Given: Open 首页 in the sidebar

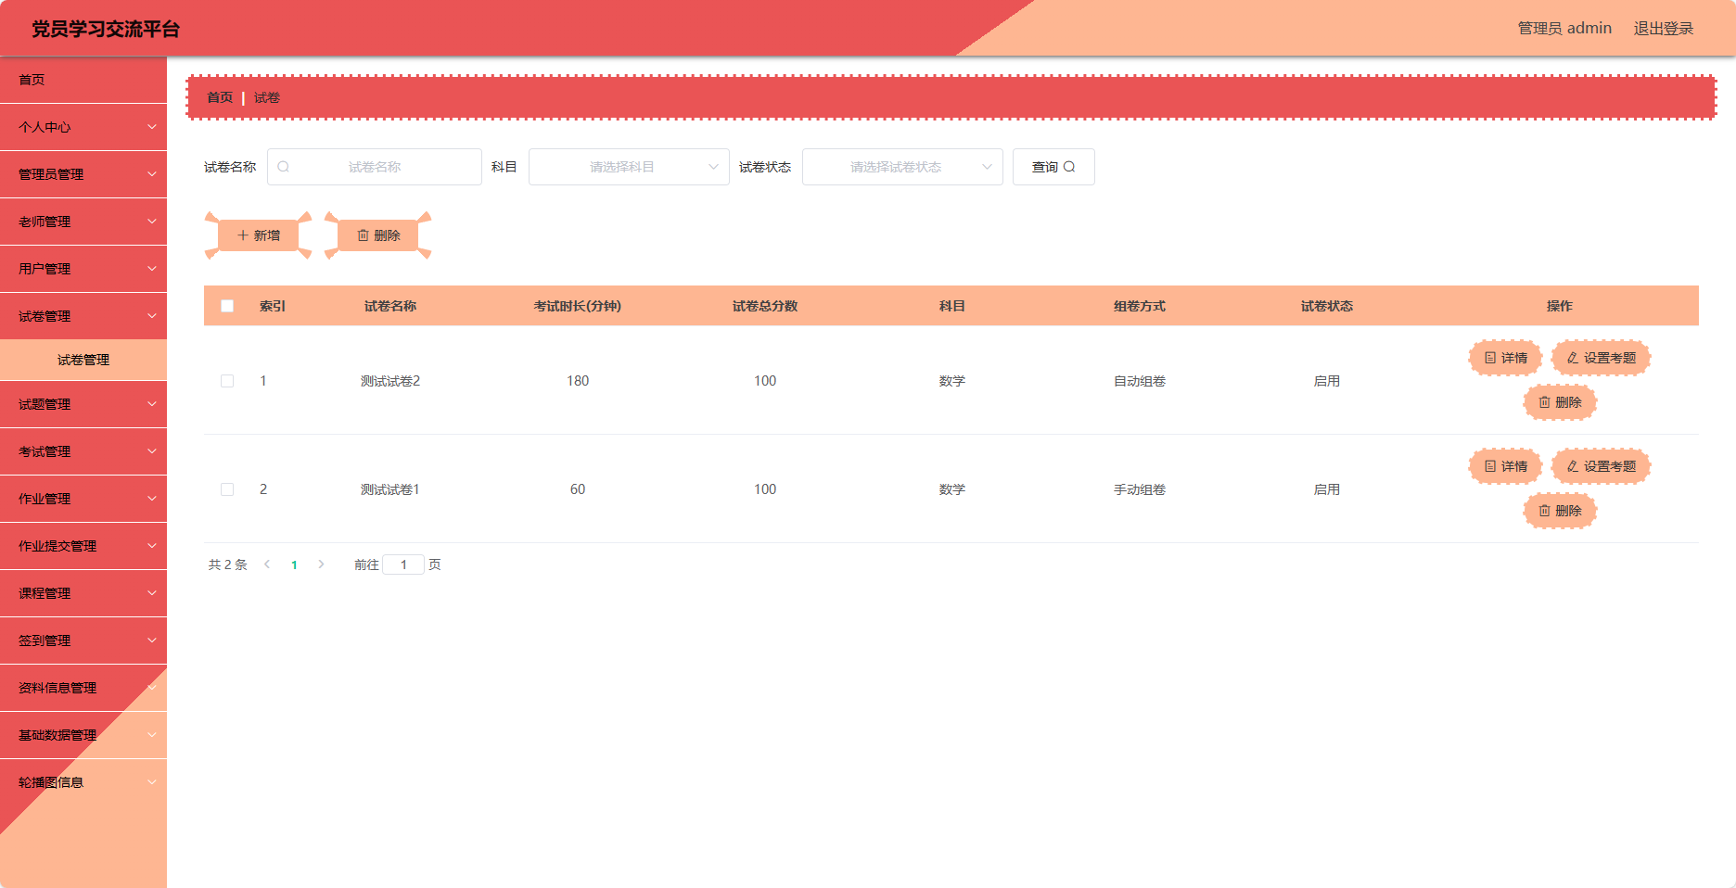Looking at the screenshot, I should 83,80.
